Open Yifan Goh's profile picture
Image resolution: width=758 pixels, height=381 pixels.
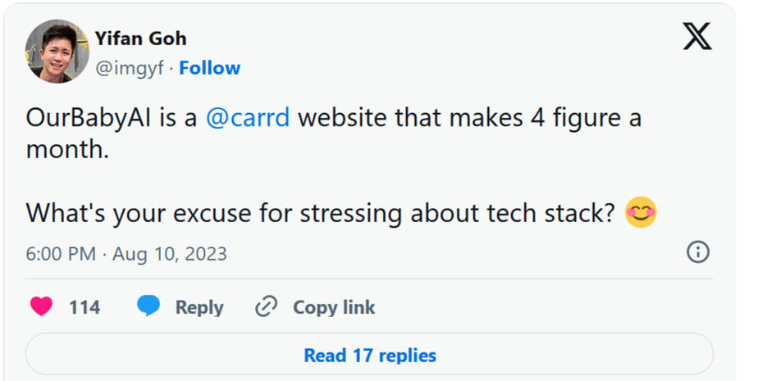[x=57, y=52]
